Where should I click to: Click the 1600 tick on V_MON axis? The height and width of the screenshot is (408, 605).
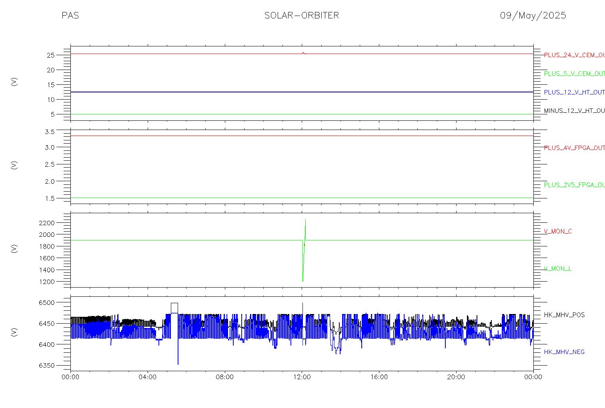[x=47, y=258]
